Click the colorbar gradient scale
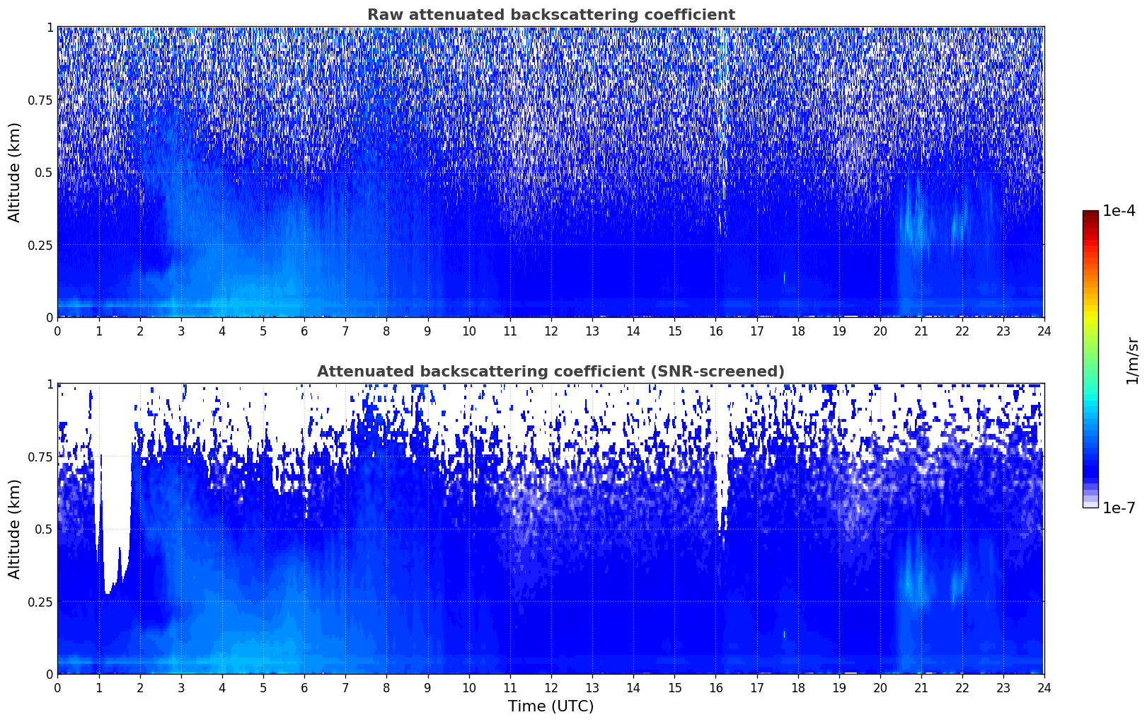Screen dimensions: 1147x722 click(x=1090, y=359)
